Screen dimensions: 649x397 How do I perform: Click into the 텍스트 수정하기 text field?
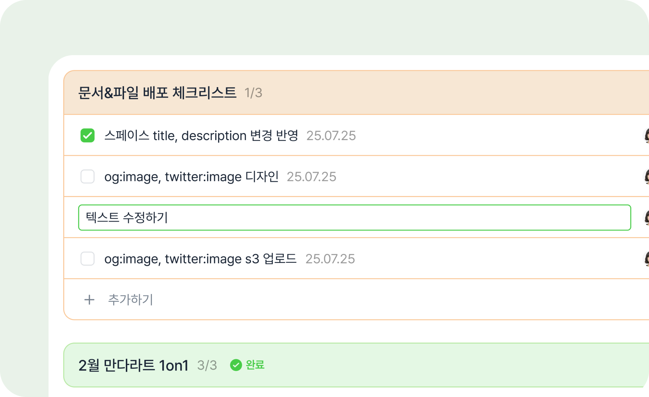point(355,218)
